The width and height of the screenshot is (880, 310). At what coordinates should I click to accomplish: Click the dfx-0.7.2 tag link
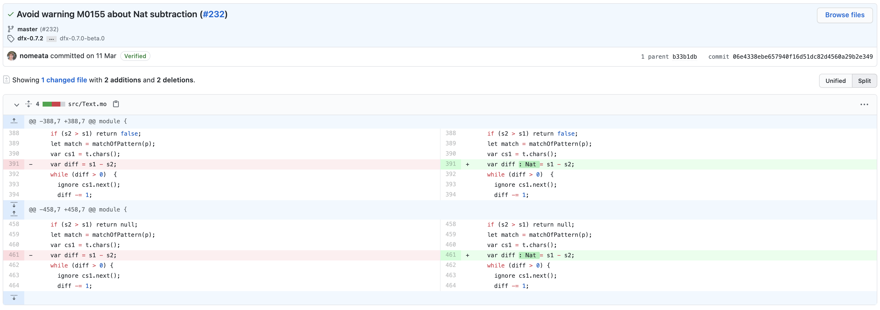(30, 38)
